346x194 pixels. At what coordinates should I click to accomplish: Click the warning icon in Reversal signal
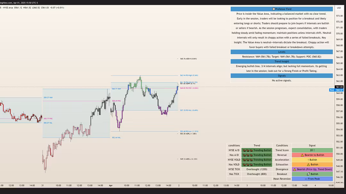302,155
